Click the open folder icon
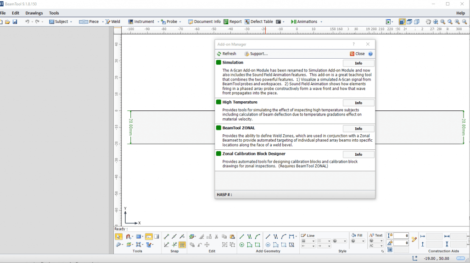Image resolution: width=470 pixels, height=263 pixels. 7,22
